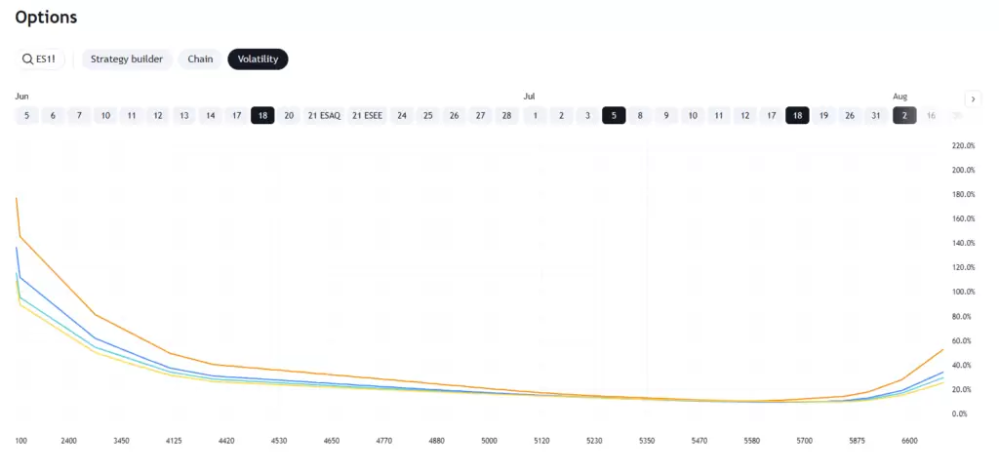Screen dimensions: 999x472
Task: Select the June 28 expiry date
Action: tap(505, 115)
